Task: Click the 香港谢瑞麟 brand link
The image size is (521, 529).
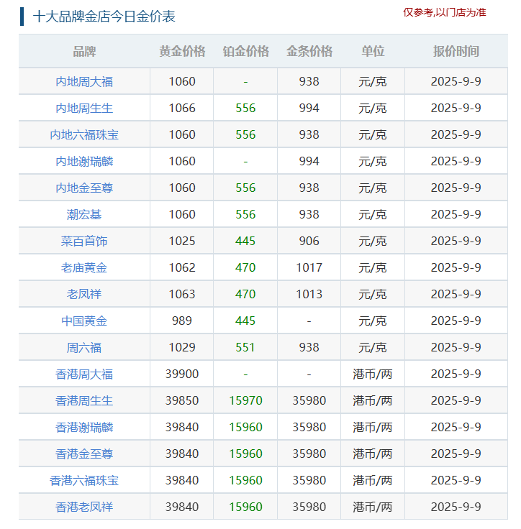Action: coord(84,428)
